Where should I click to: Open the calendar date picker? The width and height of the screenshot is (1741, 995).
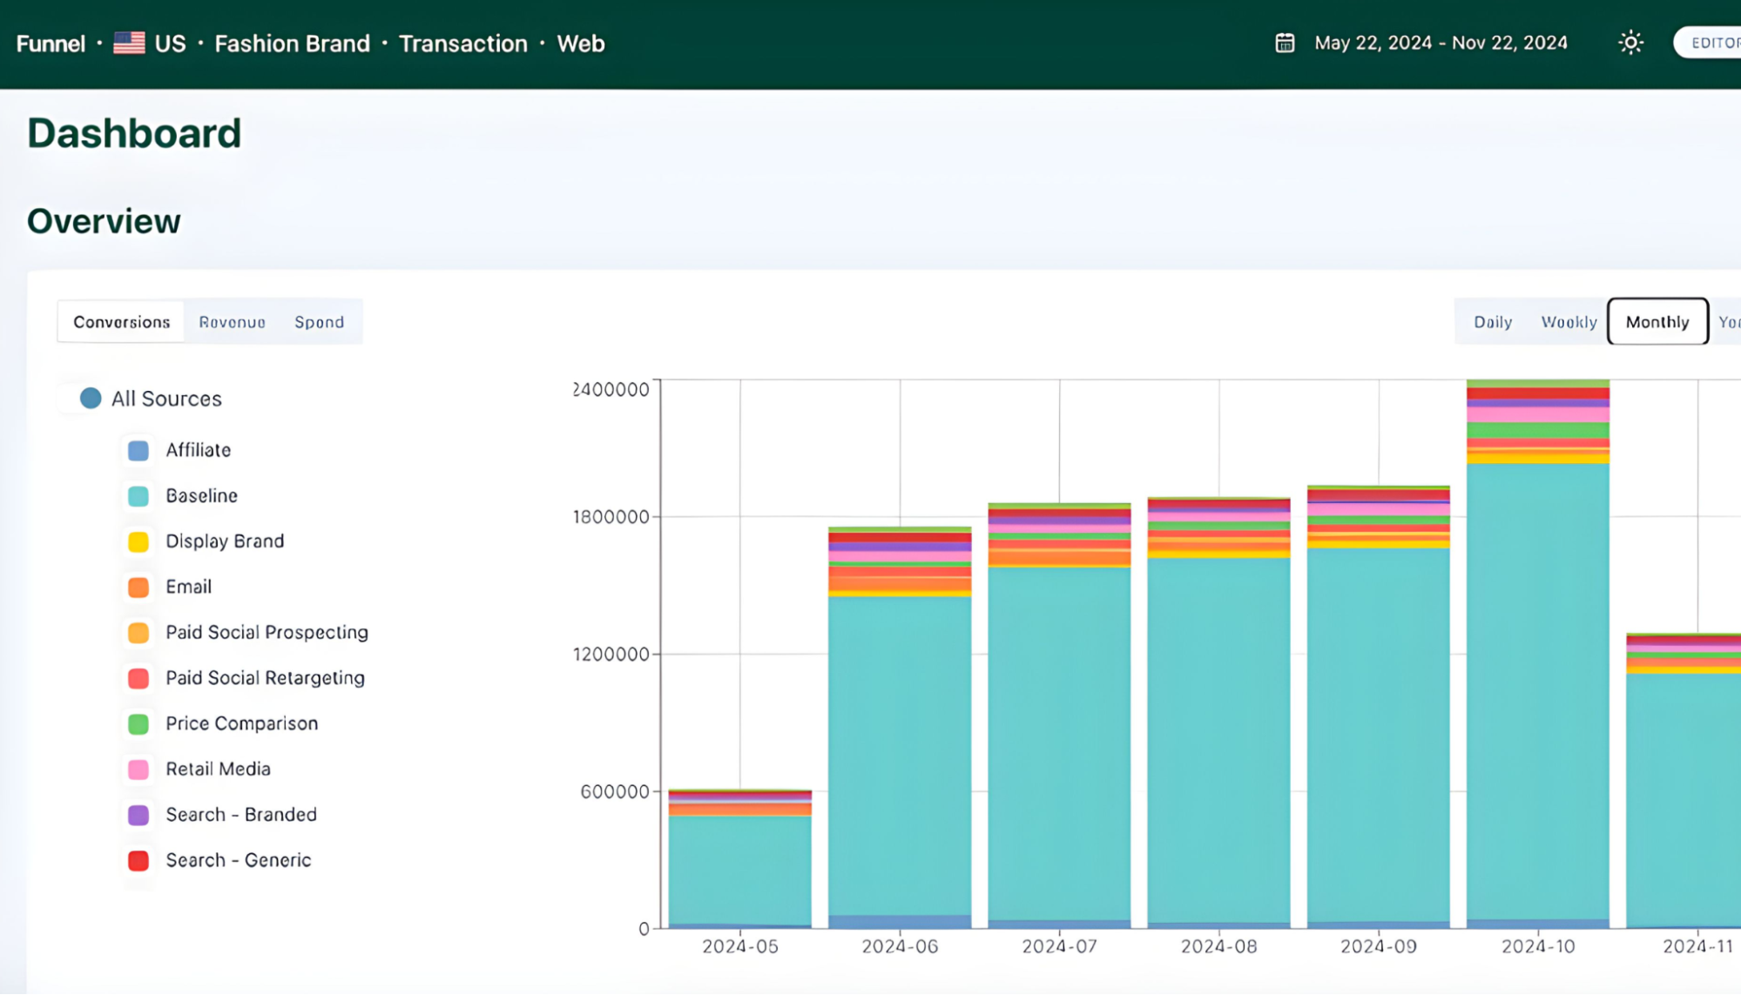pos(1284,43)
